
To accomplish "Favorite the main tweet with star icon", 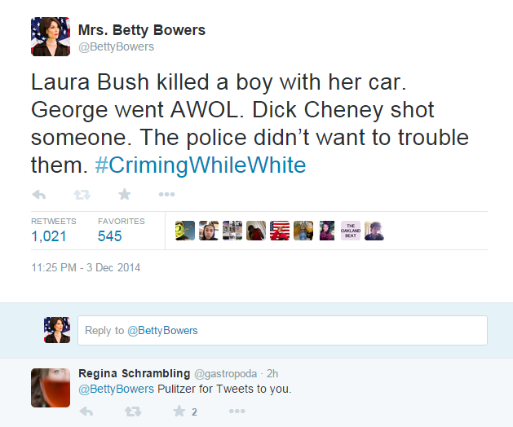I will 124,194.
